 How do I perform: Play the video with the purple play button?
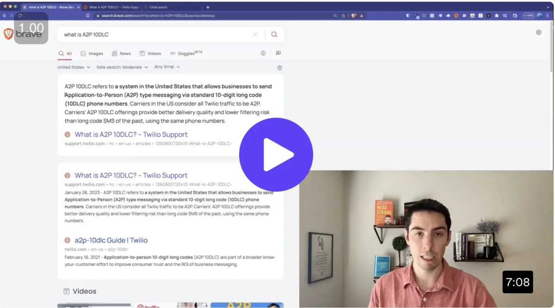coord(276,154)
